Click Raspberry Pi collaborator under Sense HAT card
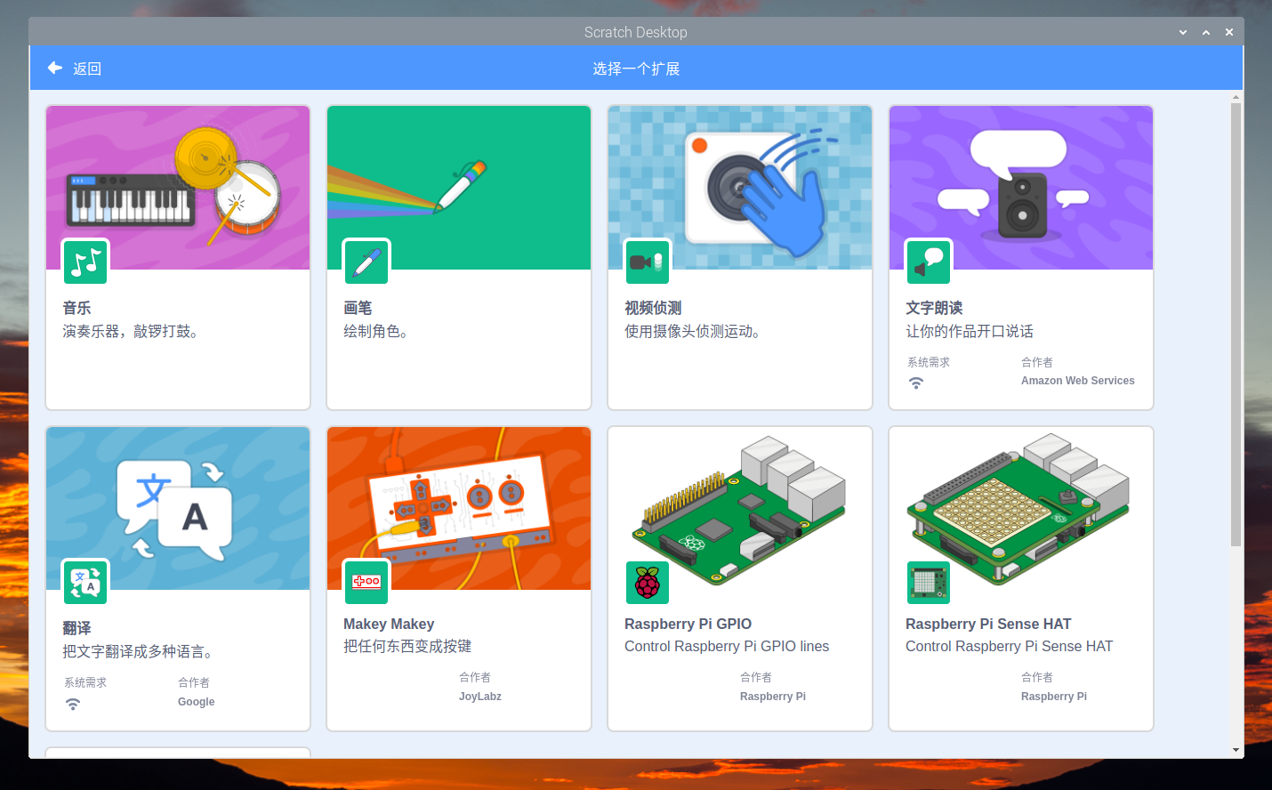Viewport: 1272px width, 790px height. click(1054, 697)
